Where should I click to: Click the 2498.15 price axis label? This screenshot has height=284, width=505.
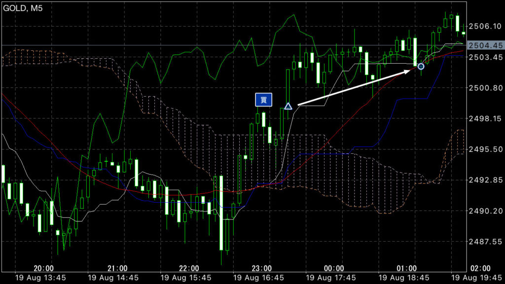(x=485, y=118)
